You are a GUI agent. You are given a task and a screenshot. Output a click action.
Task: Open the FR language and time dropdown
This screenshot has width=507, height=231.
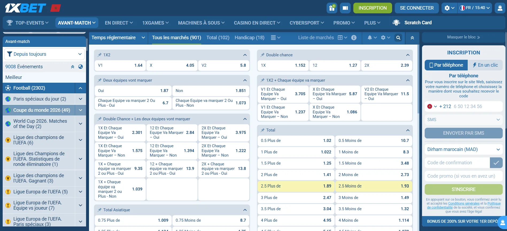475,8
